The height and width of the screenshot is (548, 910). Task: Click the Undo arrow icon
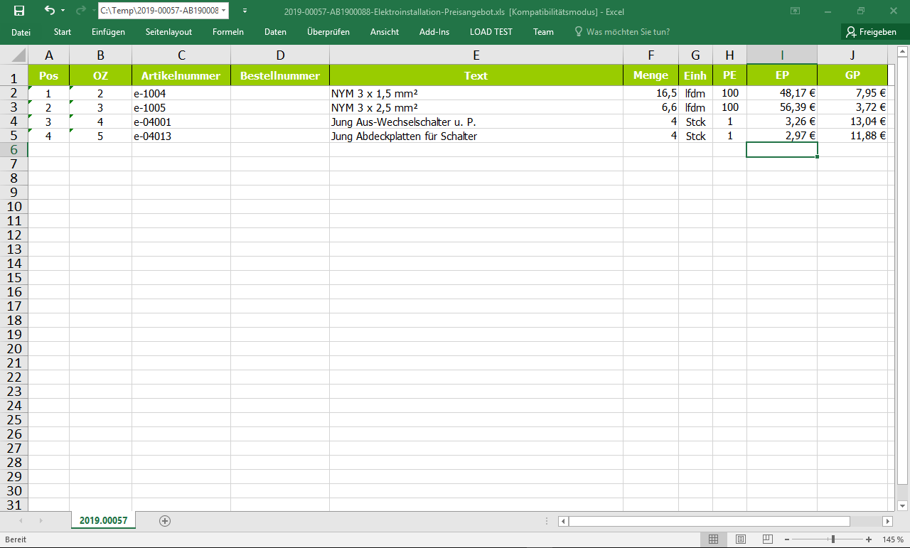[x=49, y=11]
